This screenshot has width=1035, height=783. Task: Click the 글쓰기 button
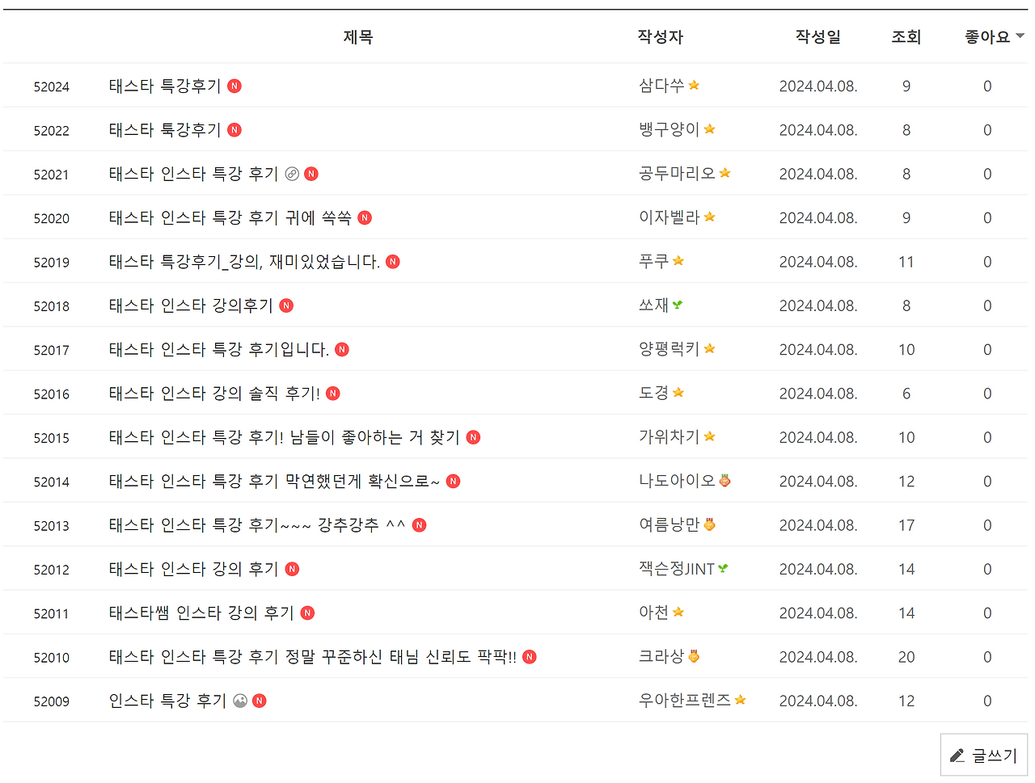pos(983,754)
